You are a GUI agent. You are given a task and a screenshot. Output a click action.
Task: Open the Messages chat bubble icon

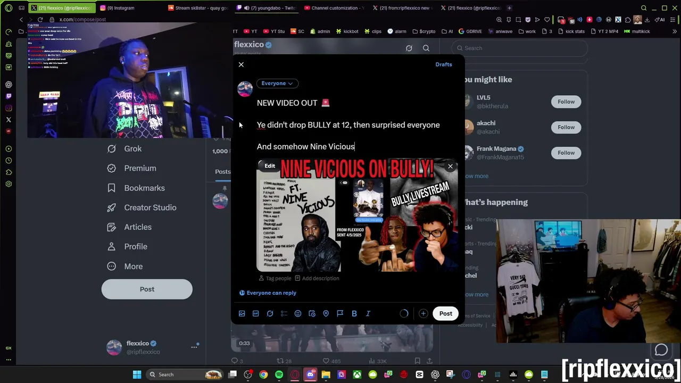pos(661,350)
